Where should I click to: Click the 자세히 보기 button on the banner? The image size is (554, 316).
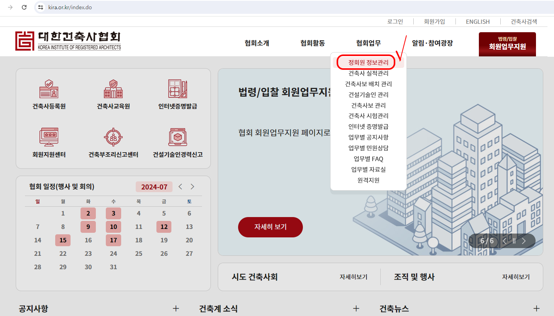point(270,227)
